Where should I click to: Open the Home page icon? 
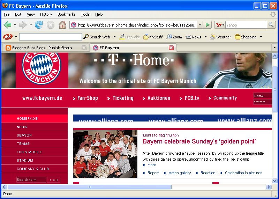pos(62,25)
